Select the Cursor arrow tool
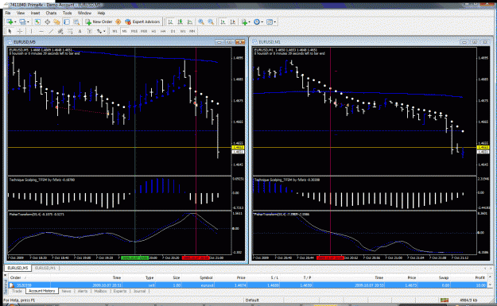Image resolution: width=497 pixels, height=306 pixels. (x=10, y=31)
